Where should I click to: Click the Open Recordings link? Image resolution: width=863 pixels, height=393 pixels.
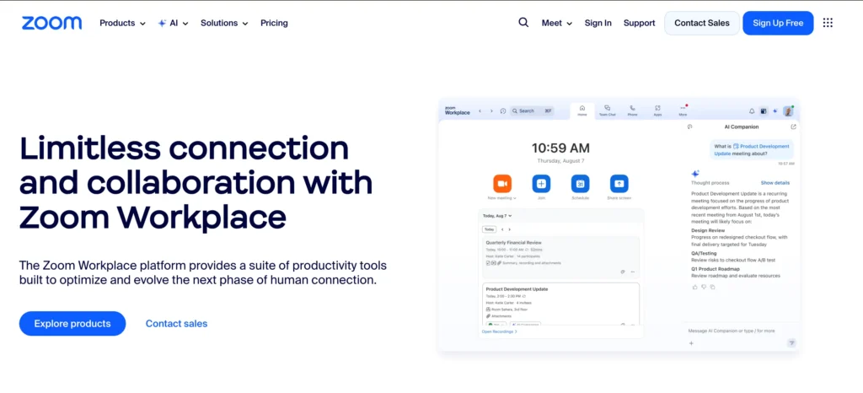(499, 332)
